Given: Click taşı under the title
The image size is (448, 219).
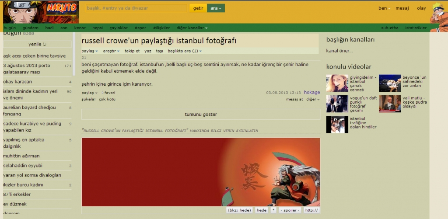Looking at the screenshot, I should (159, 51).
